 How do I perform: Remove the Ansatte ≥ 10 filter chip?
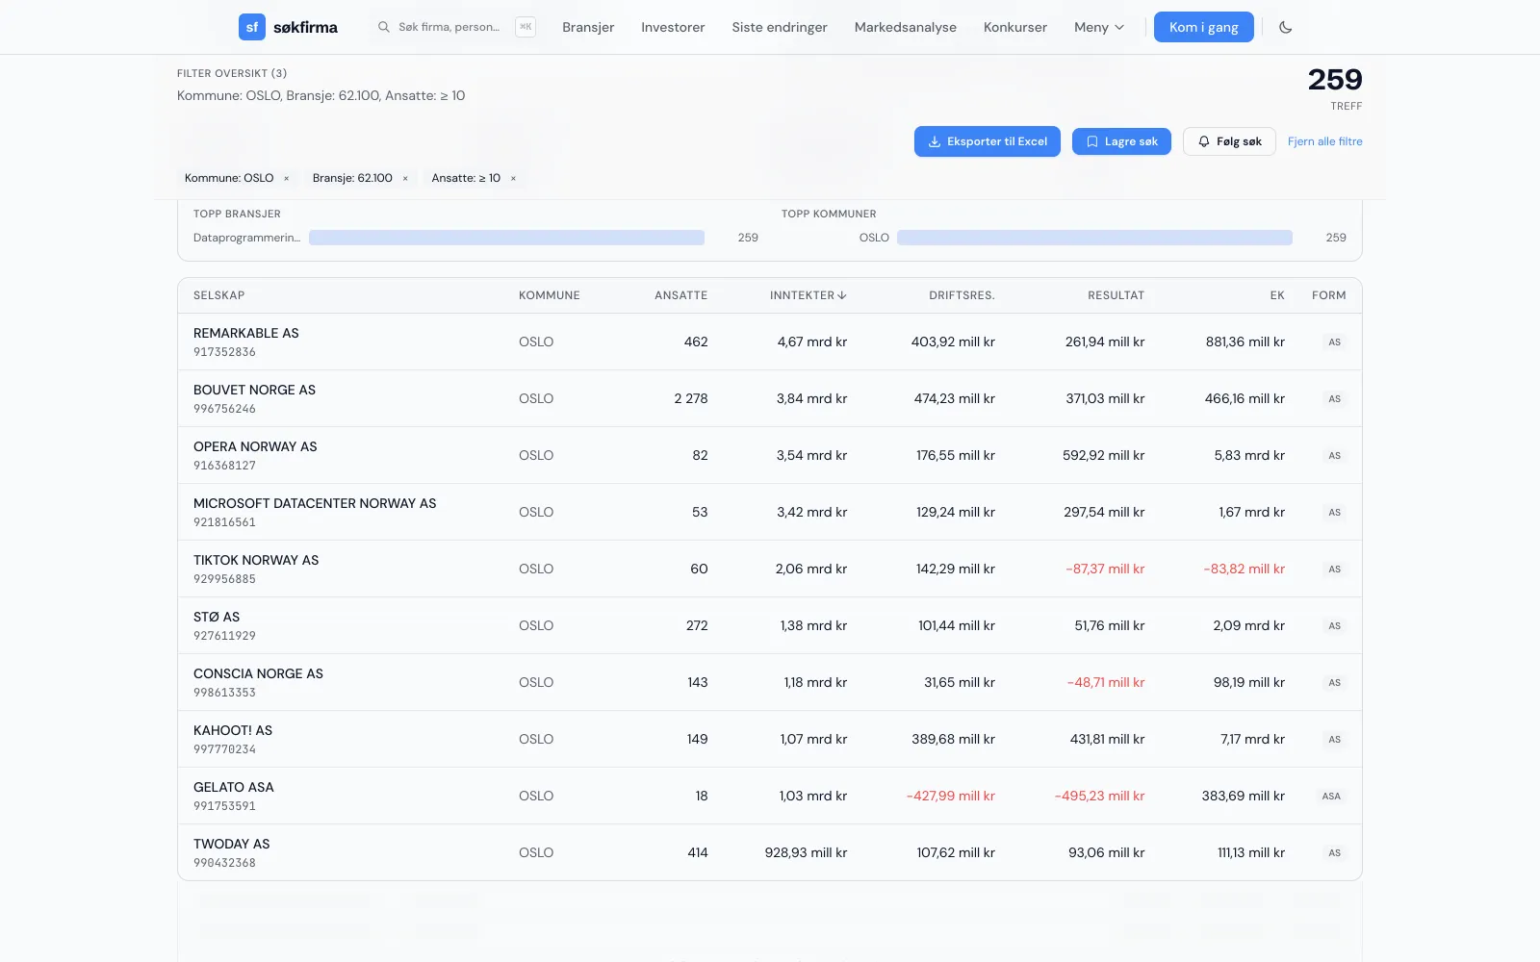click(x=513, y=178)
